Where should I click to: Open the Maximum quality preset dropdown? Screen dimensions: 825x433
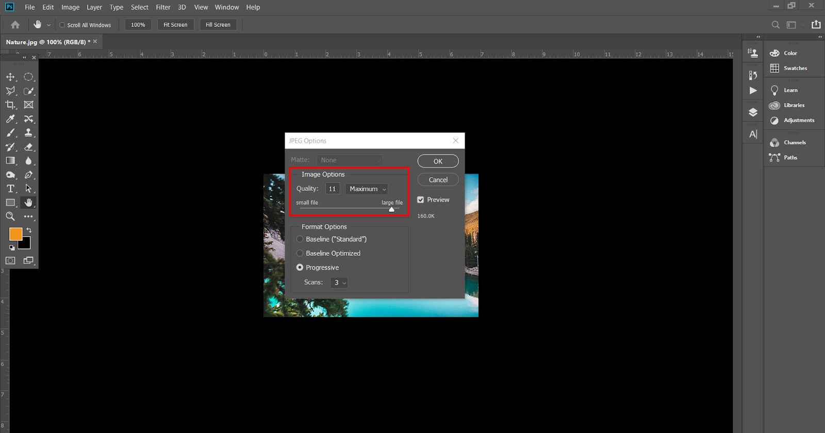[367, 189]
